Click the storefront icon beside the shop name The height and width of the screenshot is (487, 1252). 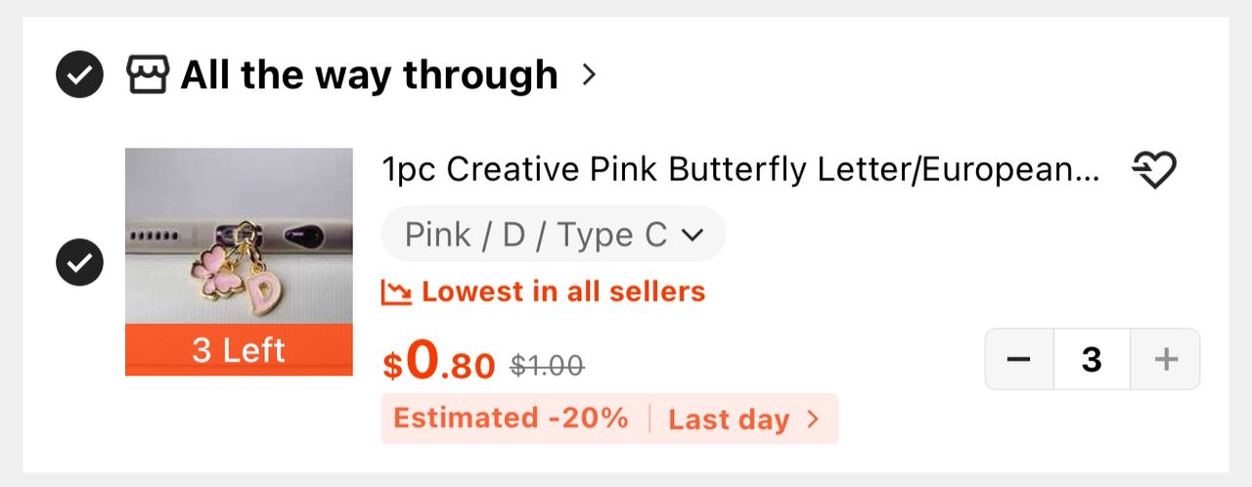click(x=148, y=74)
